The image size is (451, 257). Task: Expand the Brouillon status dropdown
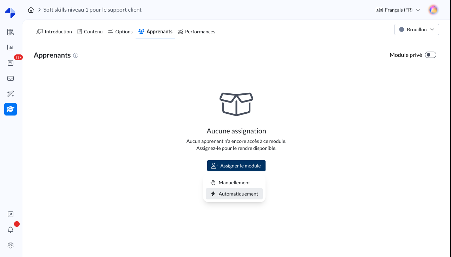point(417,30)
